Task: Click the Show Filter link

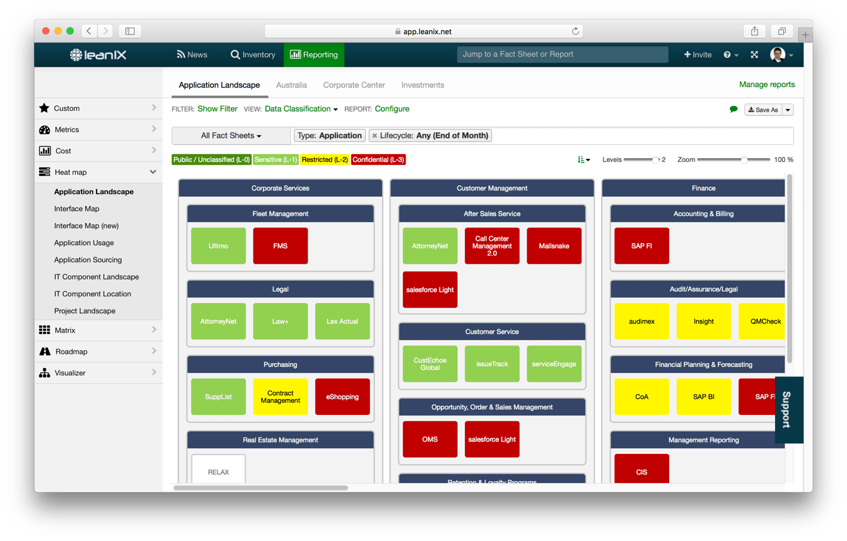Action: (x=217, y=109)
